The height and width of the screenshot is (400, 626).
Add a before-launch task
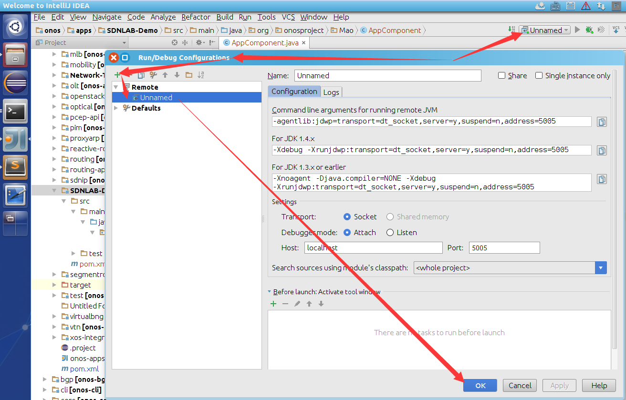(x=273, y=304)
